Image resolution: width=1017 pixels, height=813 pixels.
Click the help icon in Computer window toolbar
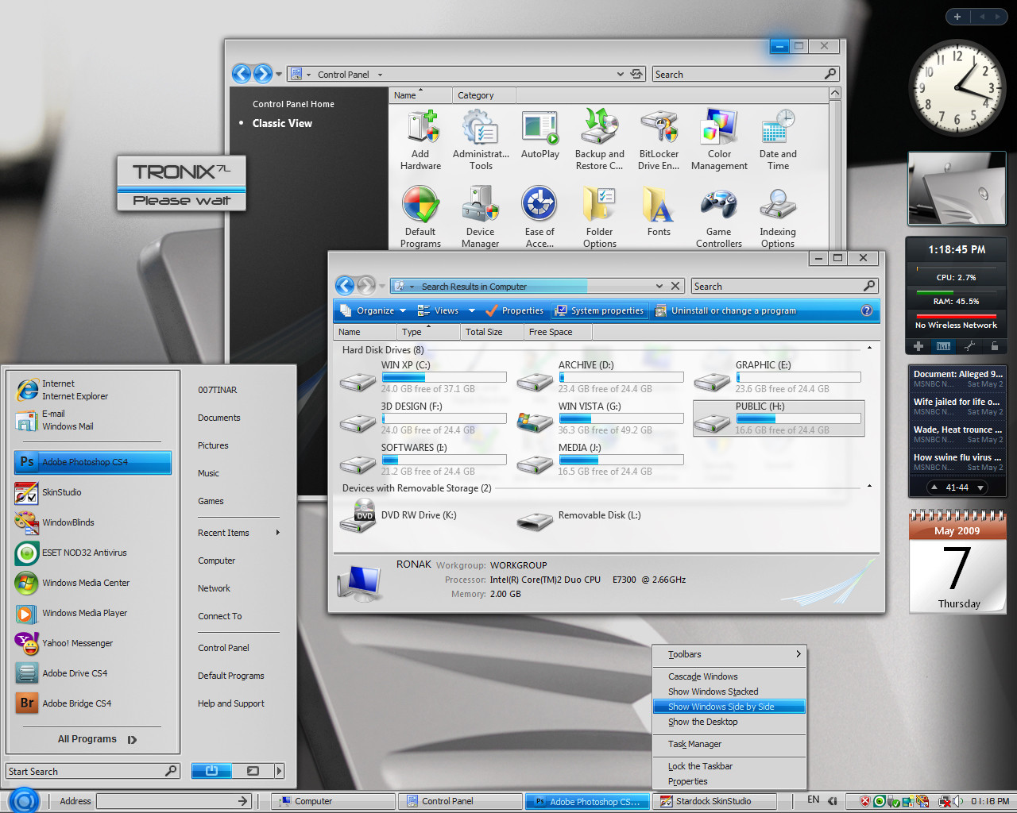[x=867, y=310]
